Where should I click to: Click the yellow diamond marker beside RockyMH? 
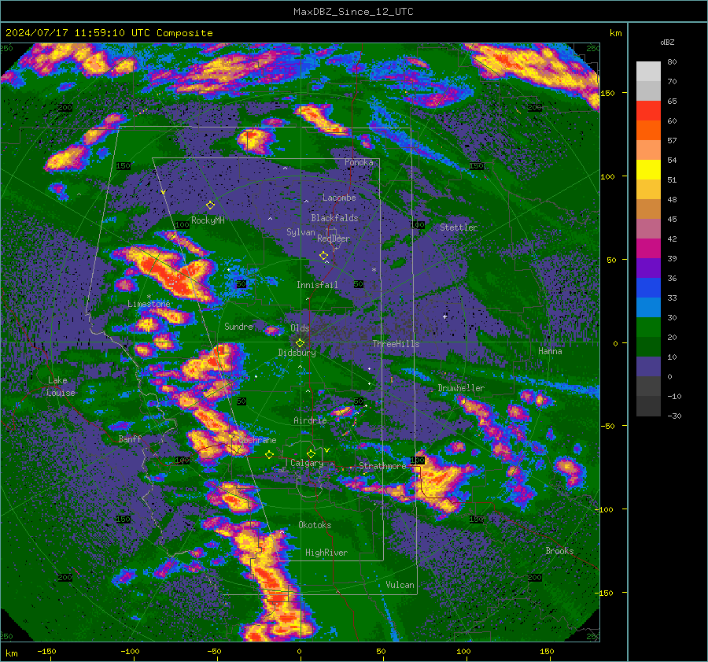[x=210, y=205]
